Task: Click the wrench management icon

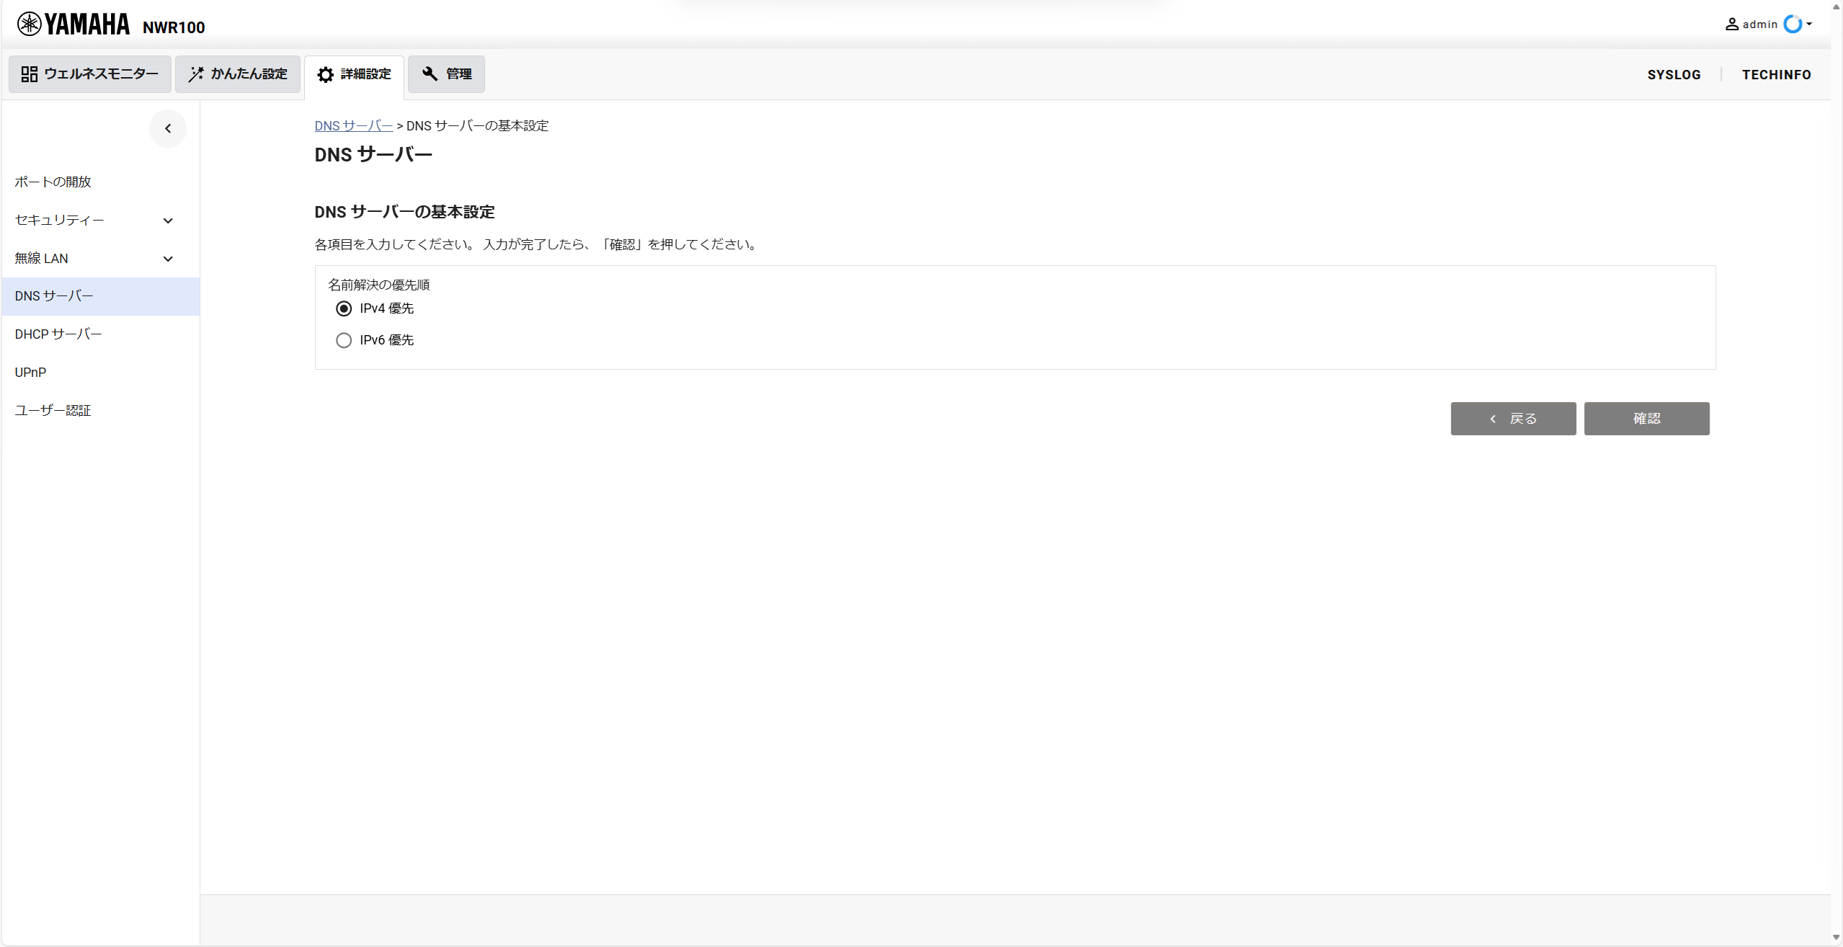Action: 430,74
